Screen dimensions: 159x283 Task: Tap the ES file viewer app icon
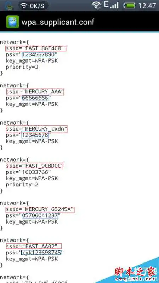pyautogui.click(x=12, y=22)
